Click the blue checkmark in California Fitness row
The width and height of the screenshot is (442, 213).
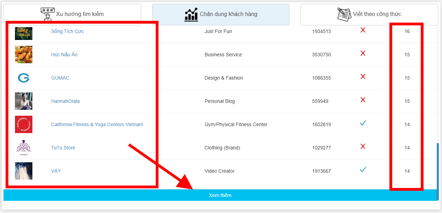click(363, 123)
